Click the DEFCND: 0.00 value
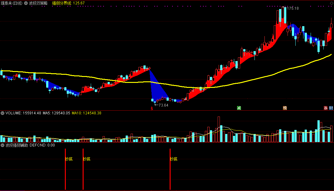Viewport: 334px width, 191px height. pyautogui.click(x=42, y=145)
